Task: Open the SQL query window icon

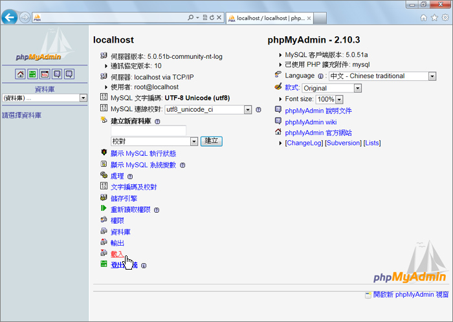Action: coord(45,74)
